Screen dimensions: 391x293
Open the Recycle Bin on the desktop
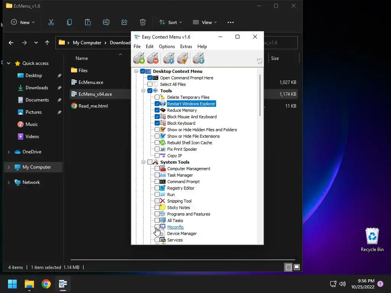(372, 239)
